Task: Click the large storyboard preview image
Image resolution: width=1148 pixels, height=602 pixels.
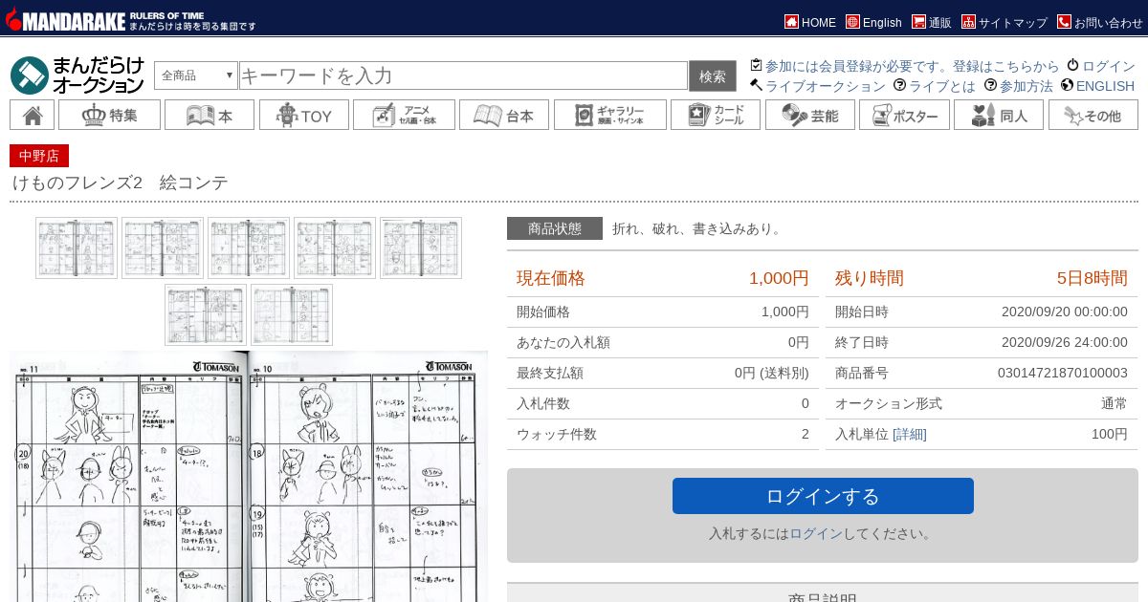Action: click(x=249, y=476)
